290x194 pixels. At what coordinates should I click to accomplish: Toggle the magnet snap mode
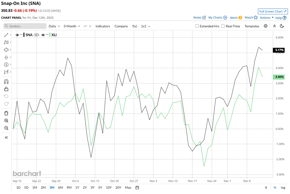tap(6, 82)
